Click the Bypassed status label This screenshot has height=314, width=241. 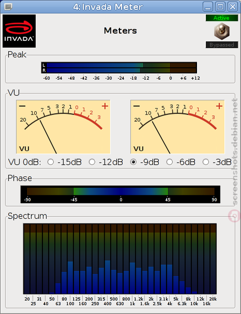[x=222, y=44]
